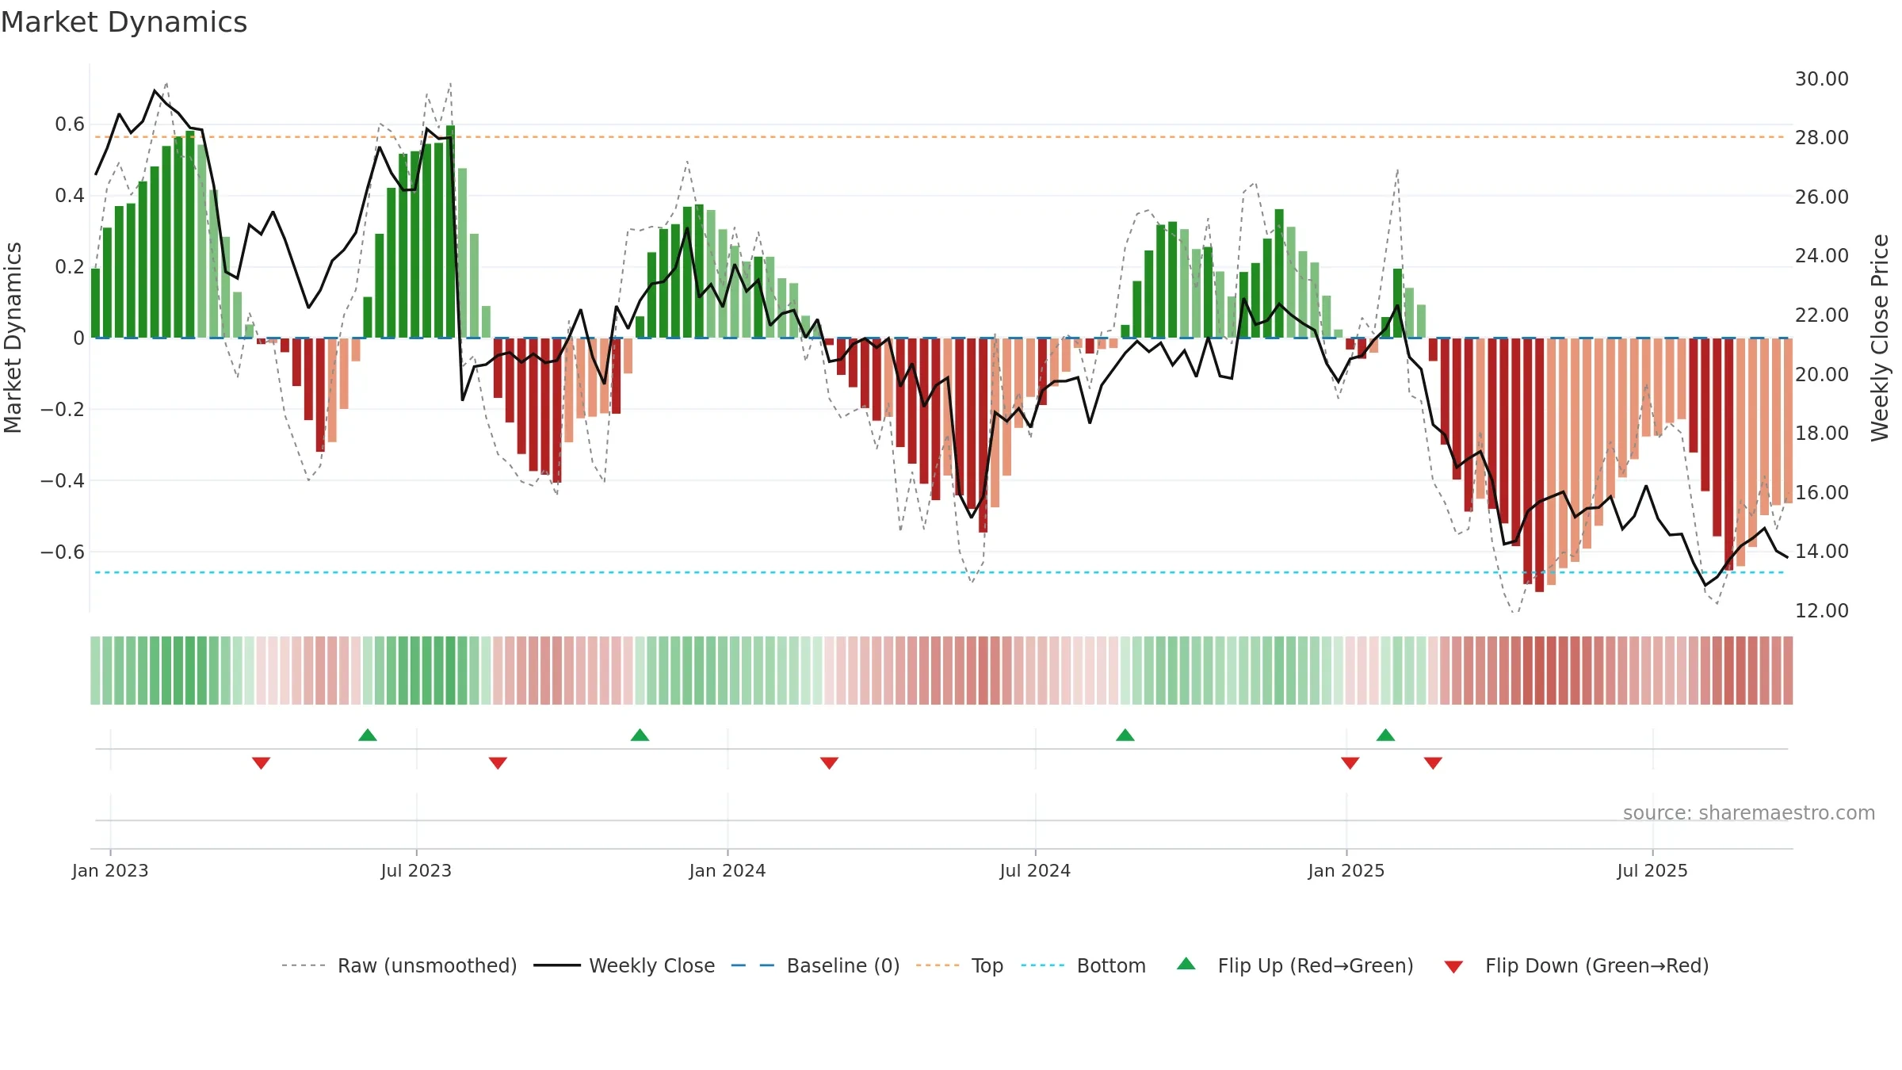1902x1070 pixels.
Task: Click the red Flip Down legend triangle icon
Action: [x=1453, y=967]
